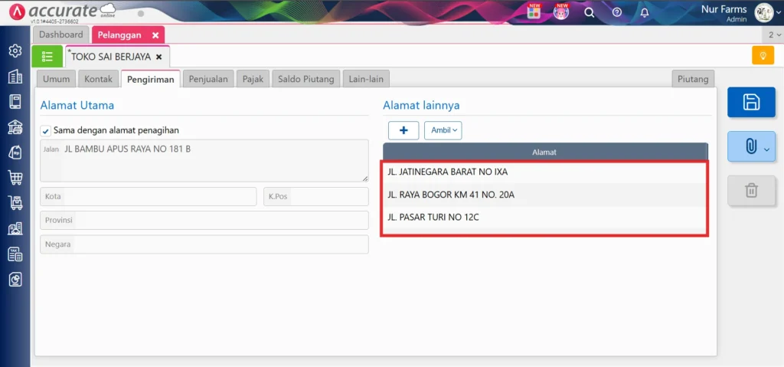Open the Kontak tab
Viewport: 784px width, 367px height.
(x=99, y=79)
